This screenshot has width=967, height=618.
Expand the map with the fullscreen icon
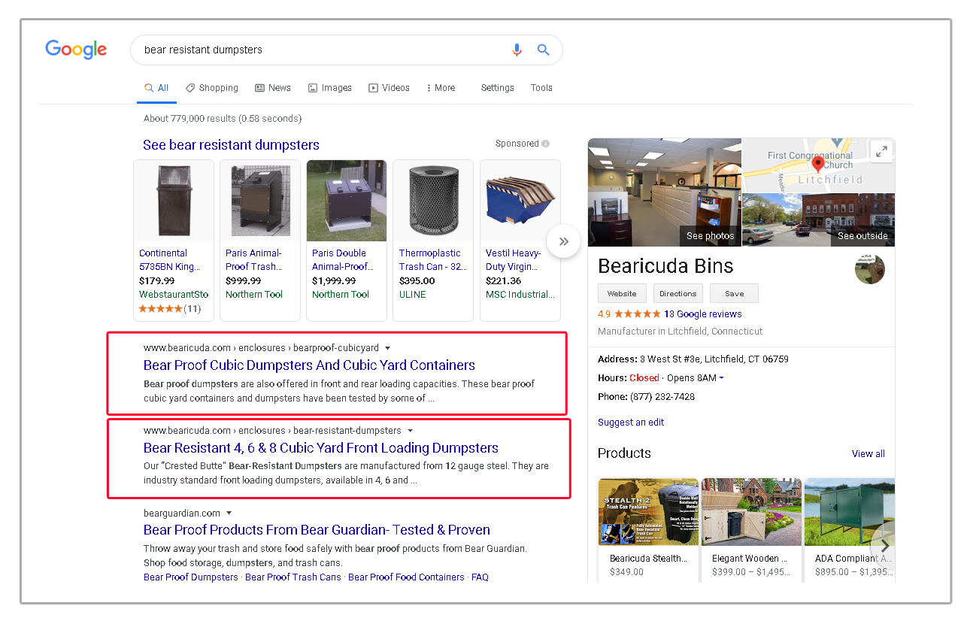pyautogui.click(x=881, y=151)
